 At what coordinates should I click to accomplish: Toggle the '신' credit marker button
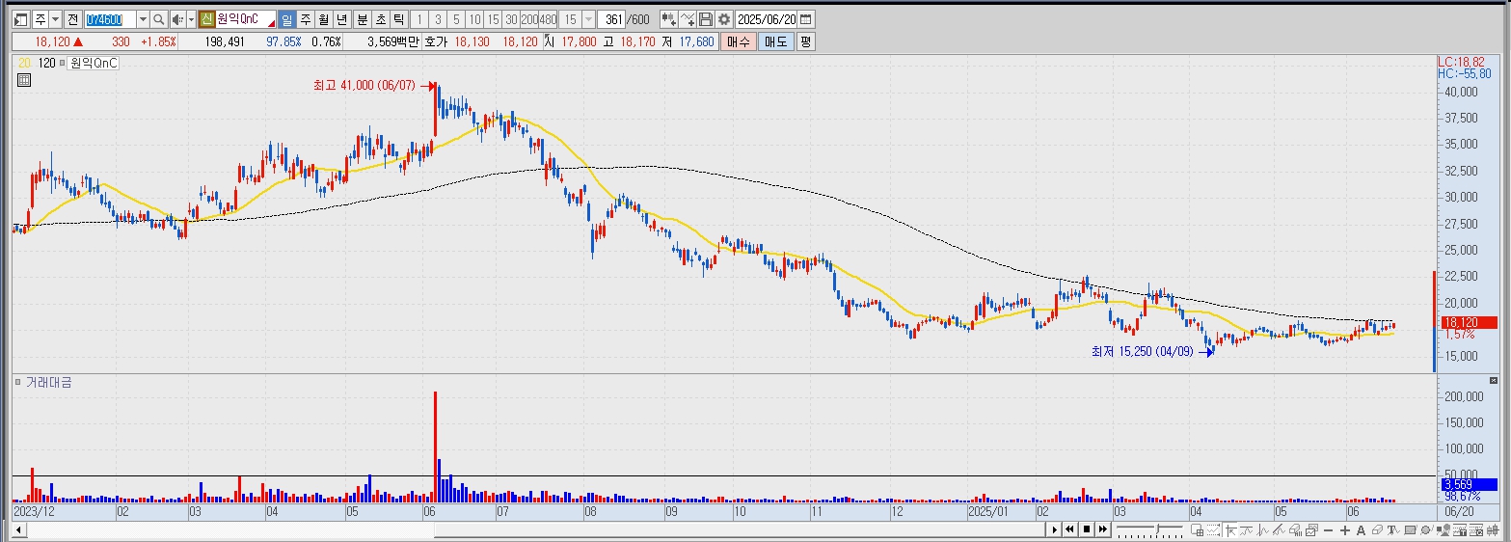point(206,19)
